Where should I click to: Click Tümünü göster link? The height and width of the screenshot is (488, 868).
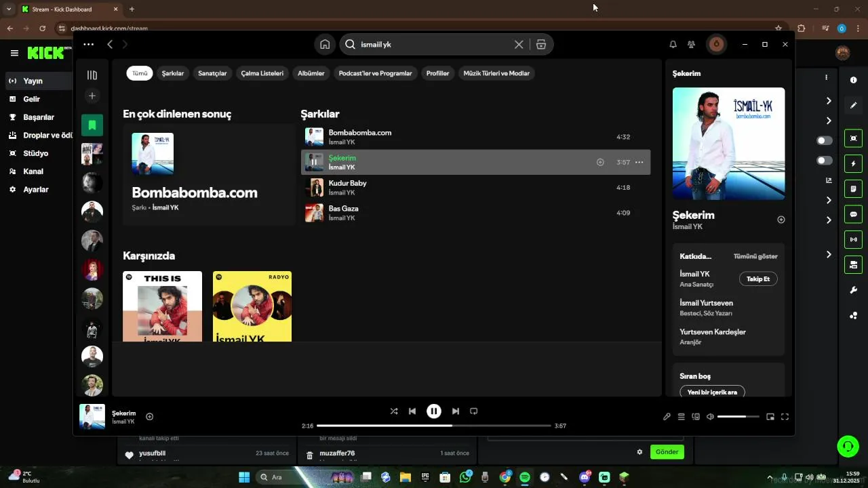tap(755, 256)
